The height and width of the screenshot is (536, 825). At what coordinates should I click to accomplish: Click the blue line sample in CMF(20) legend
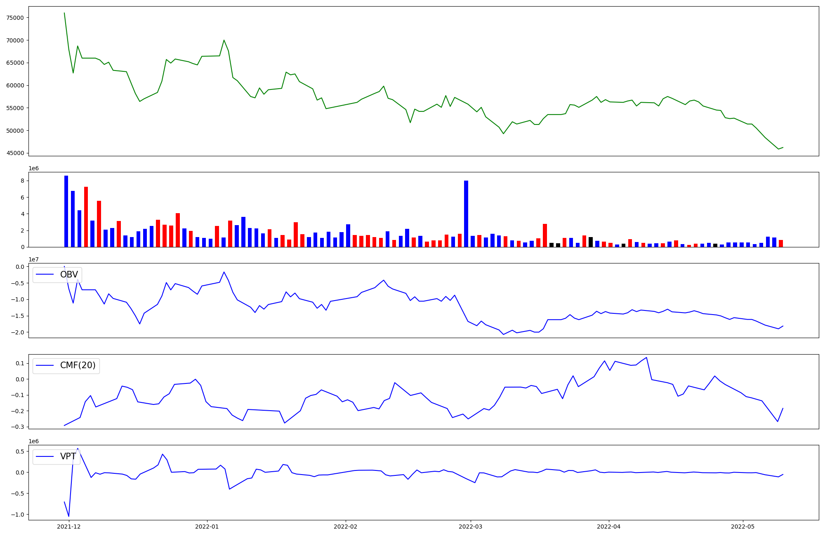coord(45,365)
